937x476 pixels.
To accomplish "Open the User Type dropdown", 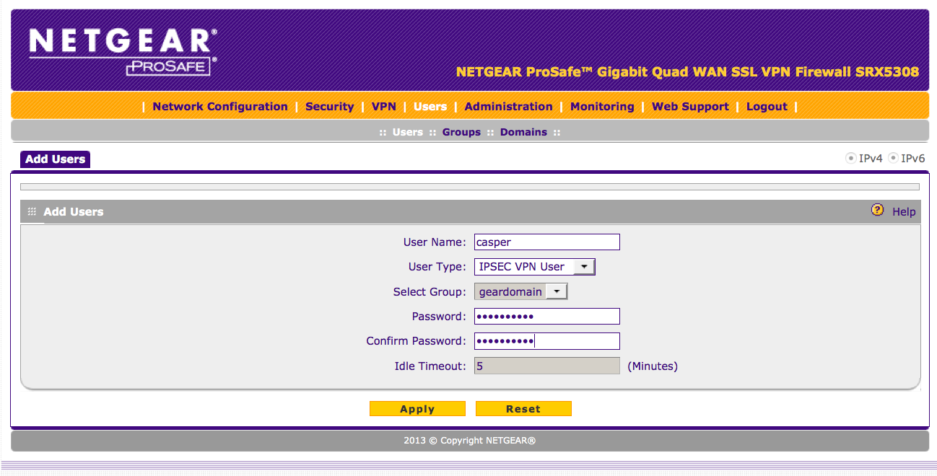I will 535,267.
